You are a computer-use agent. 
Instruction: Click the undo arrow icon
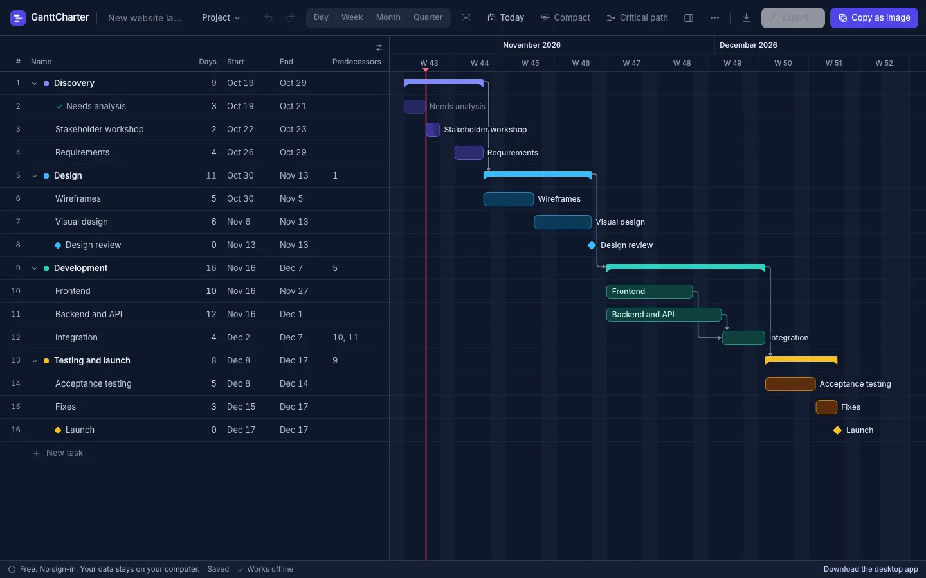point(269,18)
